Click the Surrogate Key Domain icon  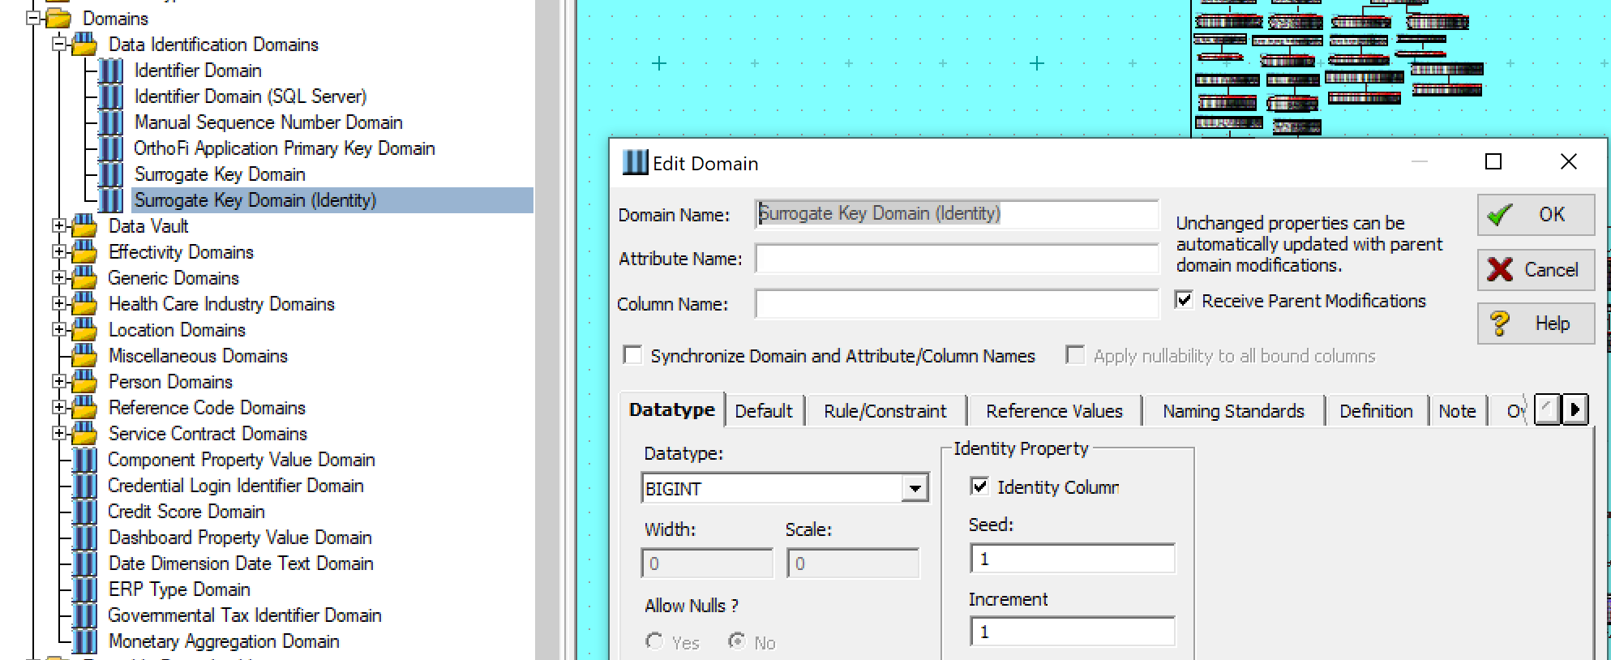point(110,174)
